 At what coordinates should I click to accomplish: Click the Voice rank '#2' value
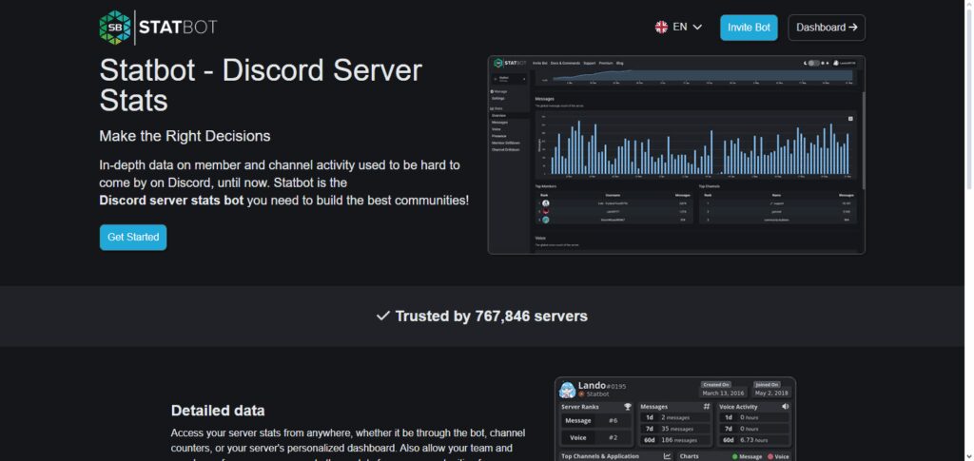613,437
